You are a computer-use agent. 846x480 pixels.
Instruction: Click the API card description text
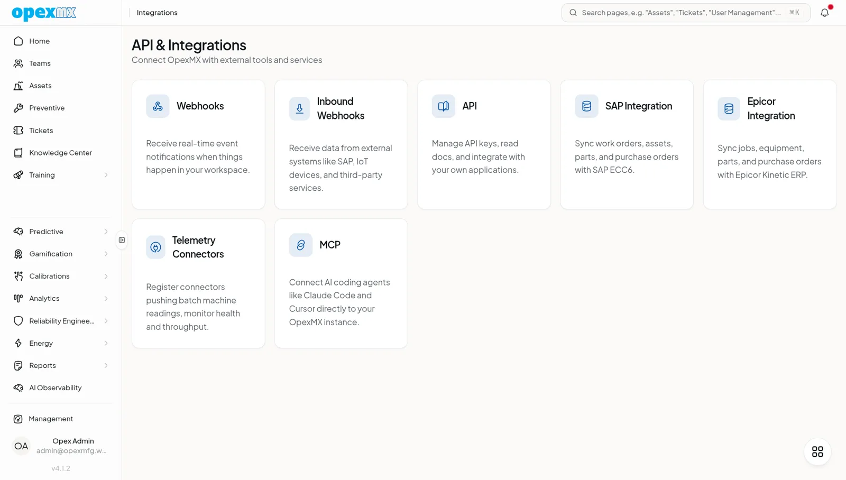tap(479, 157)
